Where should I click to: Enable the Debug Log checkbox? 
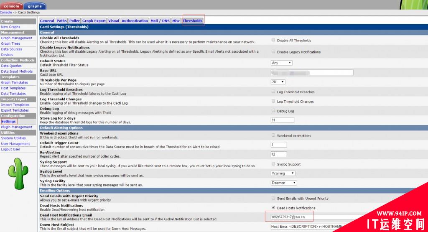tap(273, 111)
